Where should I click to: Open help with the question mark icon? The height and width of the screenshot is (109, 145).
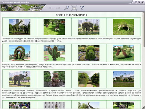point(82,8)
